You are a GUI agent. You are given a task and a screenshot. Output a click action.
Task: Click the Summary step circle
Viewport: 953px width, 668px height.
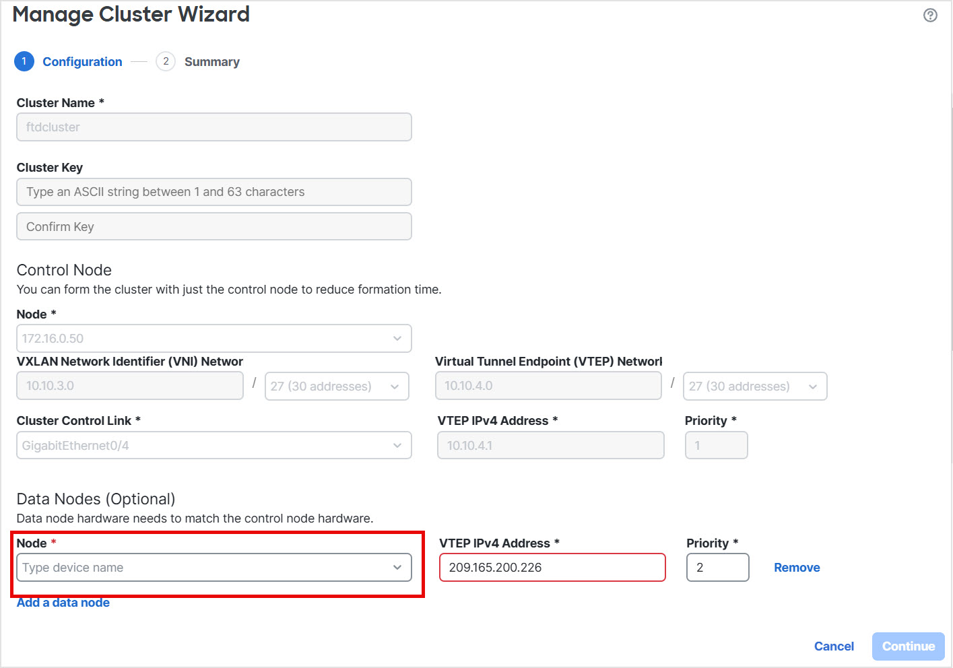pos(165,61)
